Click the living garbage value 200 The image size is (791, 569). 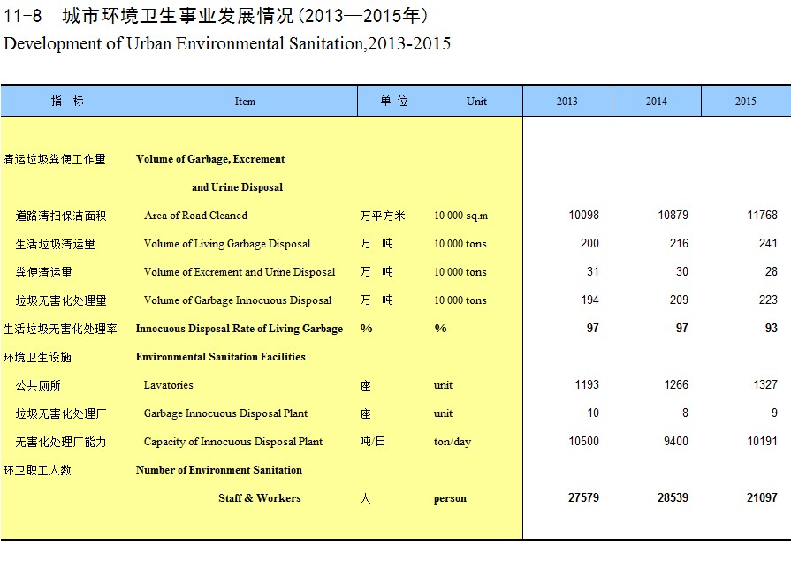point(589,243)
